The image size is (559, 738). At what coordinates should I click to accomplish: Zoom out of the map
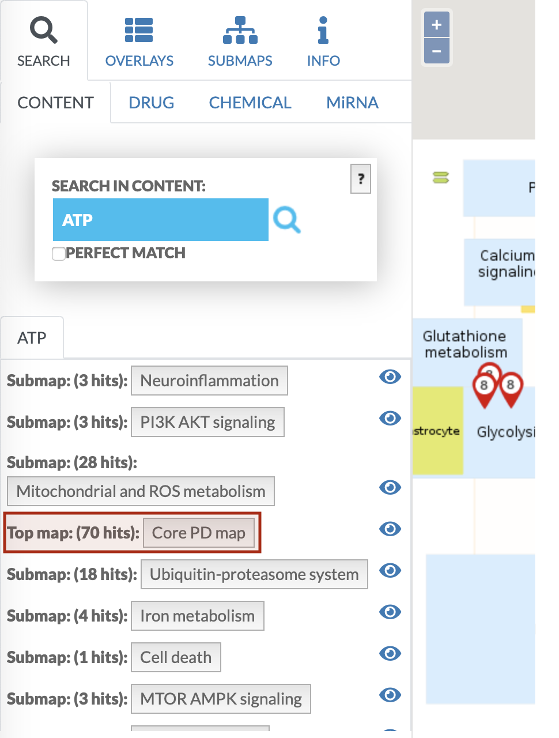click(436, 52)
